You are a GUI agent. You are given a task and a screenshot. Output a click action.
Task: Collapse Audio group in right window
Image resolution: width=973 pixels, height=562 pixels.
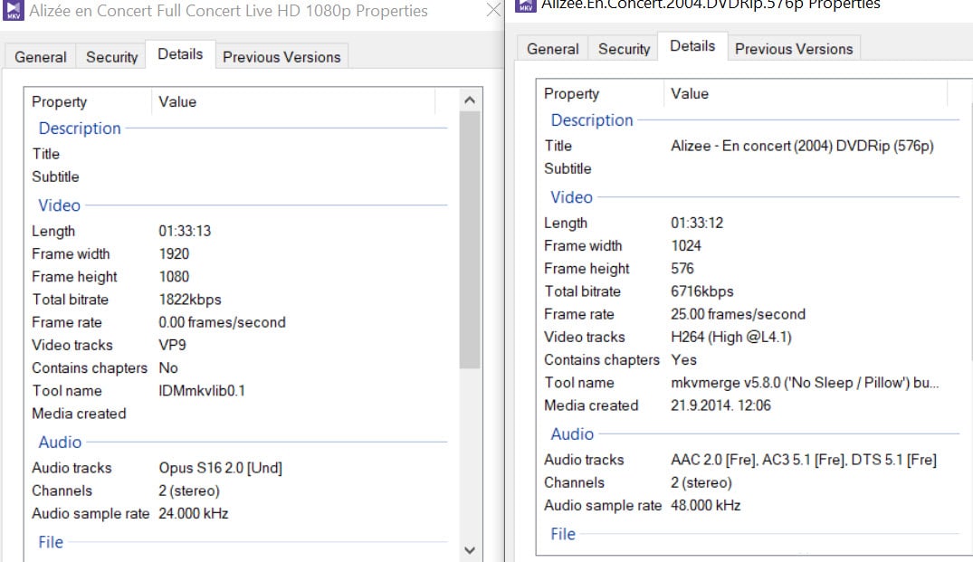point(572,434)
